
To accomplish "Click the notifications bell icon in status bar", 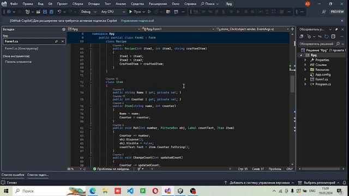I will point(344,183).
